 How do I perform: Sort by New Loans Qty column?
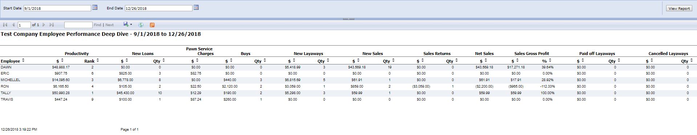[x=163, y=60]
